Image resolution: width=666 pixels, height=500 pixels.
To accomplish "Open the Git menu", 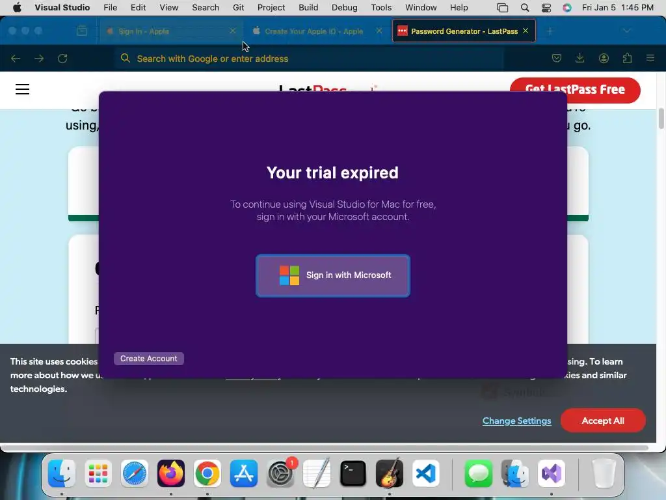I will pyautogui.click(x=238, y=8).
